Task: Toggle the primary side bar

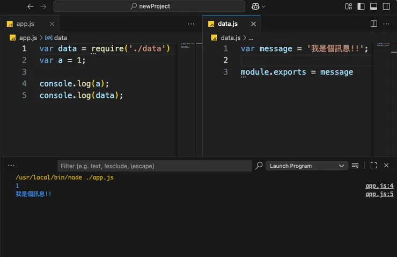Action: [x=361, y=6]
